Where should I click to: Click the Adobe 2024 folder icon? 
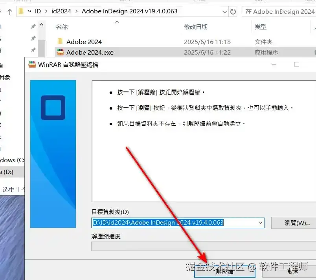coord(60,41)
